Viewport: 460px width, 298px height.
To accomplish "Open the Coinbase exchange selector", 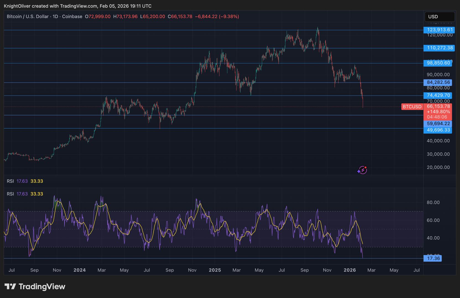I will coord(72,16).
